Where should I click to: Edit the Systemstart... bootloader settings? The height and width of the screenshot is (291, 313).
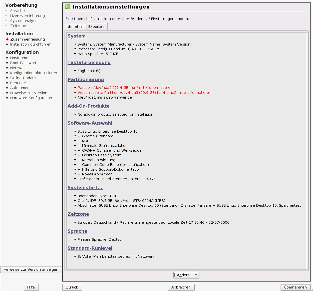click(x=85, y=188)
